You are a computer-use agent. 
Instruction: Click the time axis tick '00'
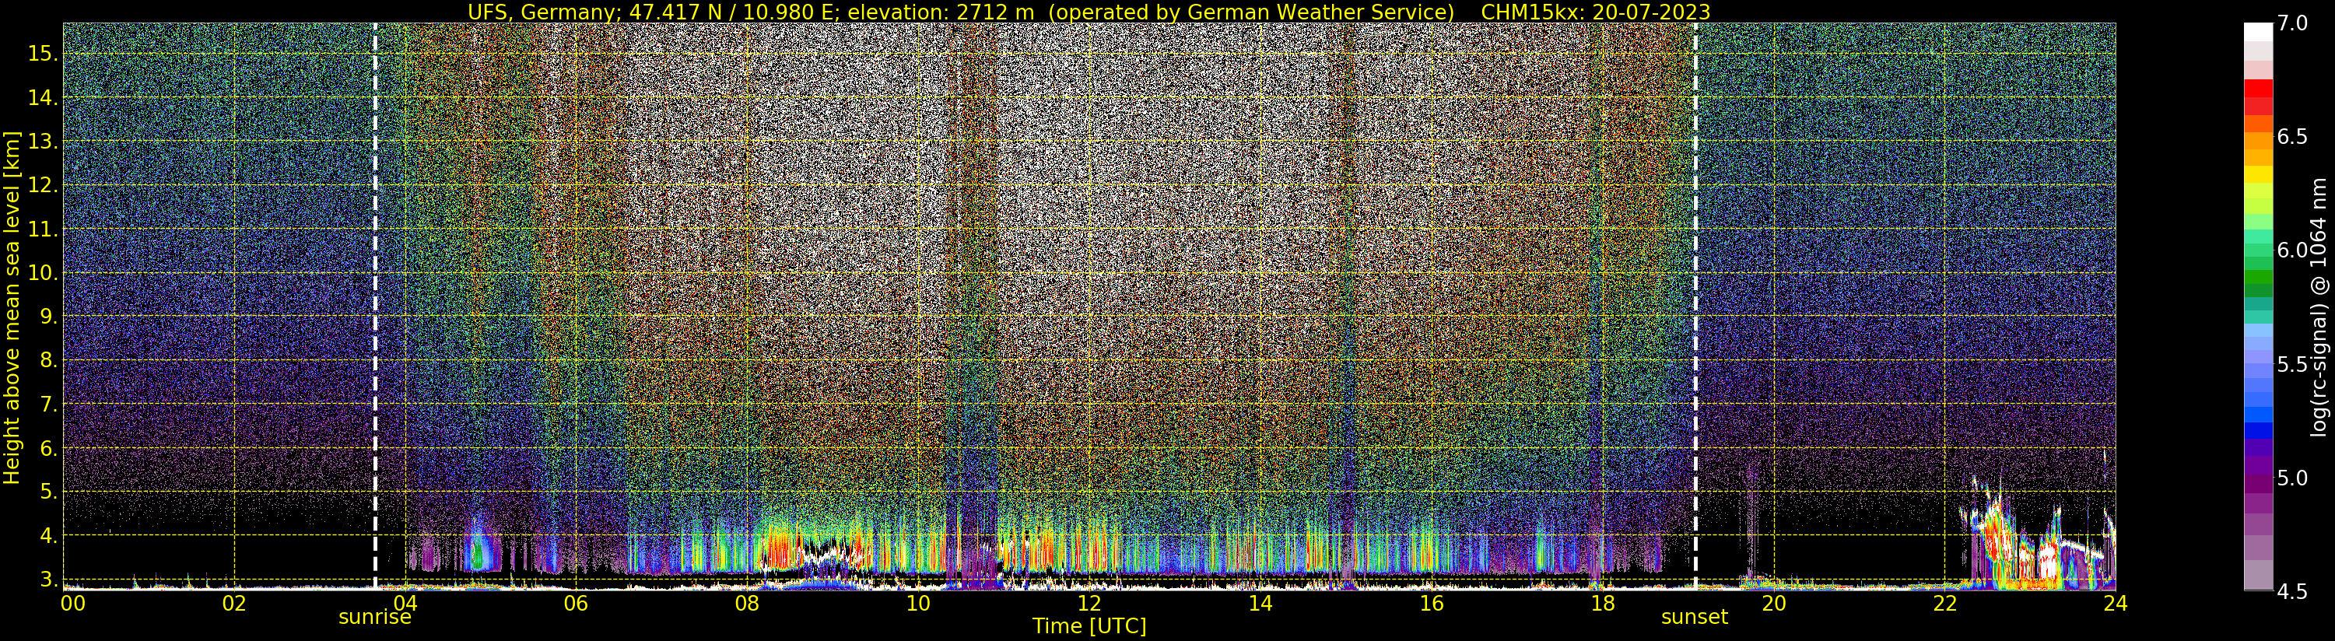73,603
